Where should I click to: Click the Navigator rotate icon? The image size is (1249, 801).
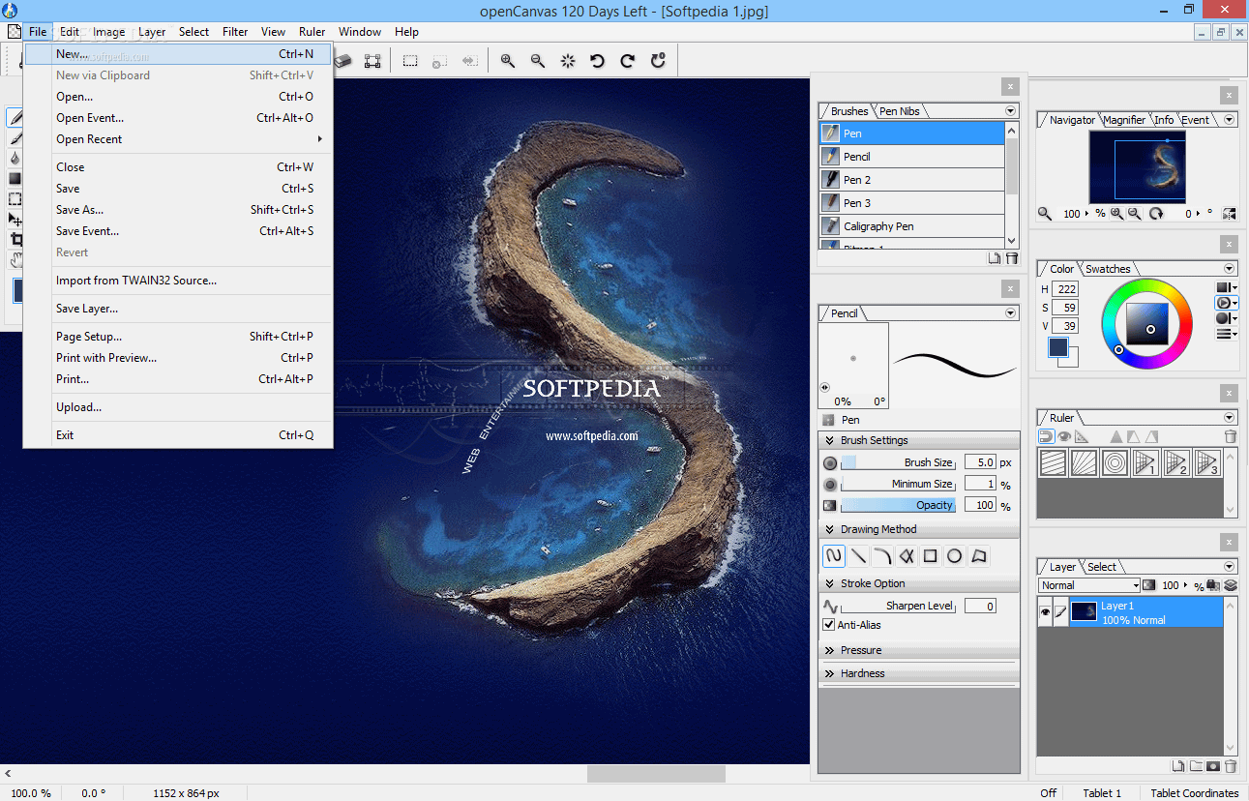[1155, 214]
